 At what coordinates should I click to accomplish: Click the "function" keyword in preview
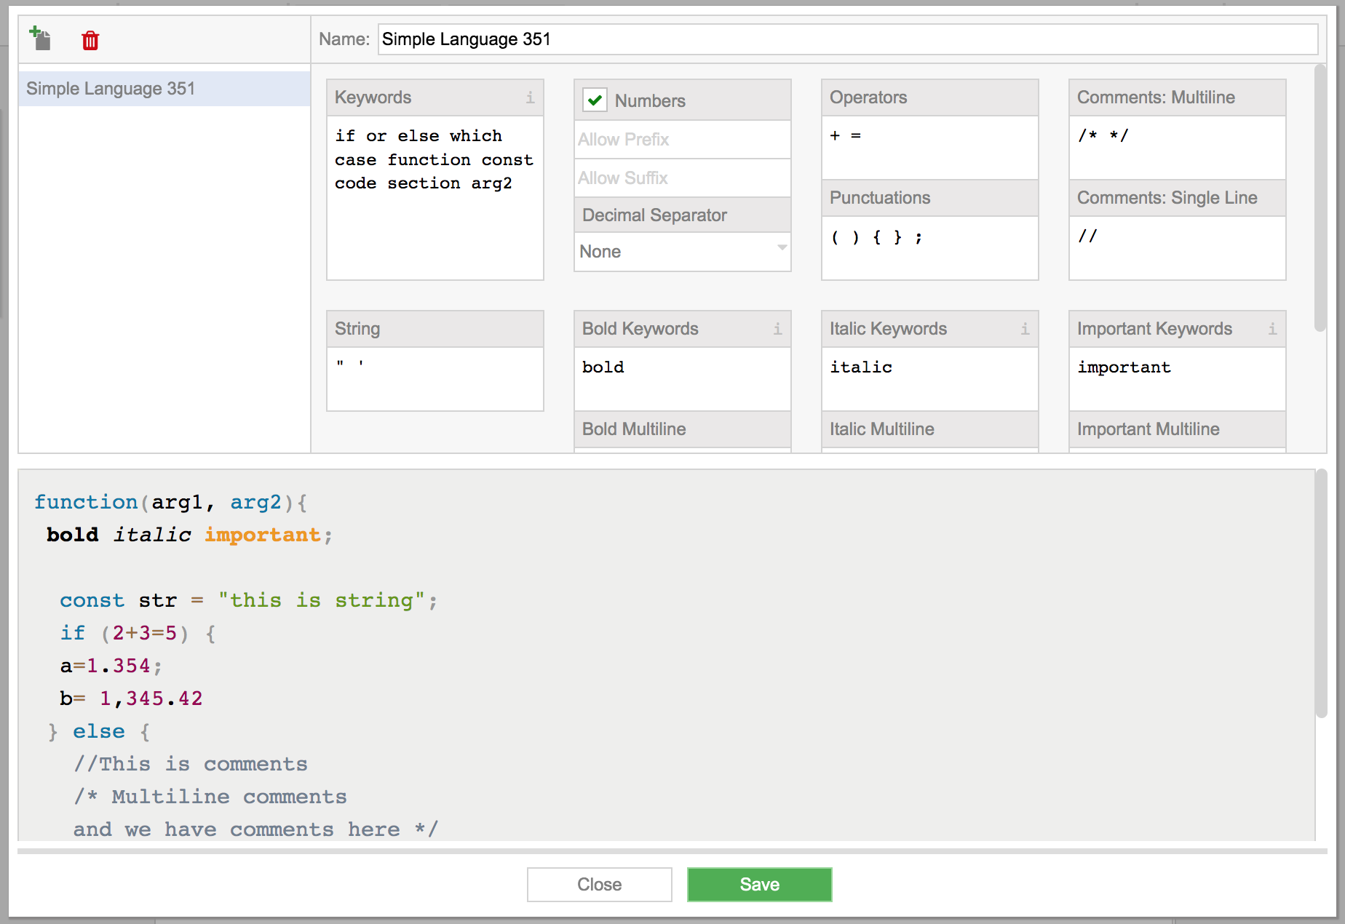[86, 502]
